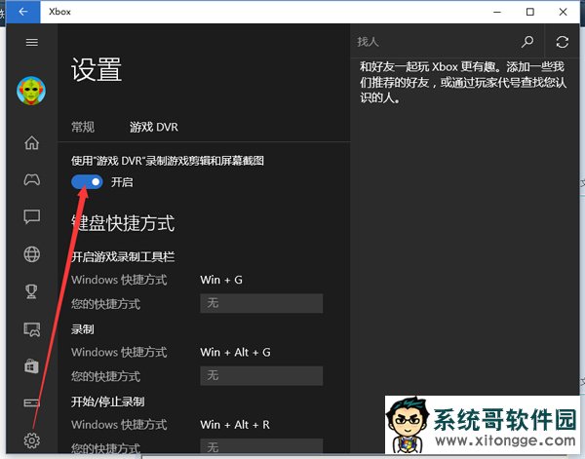Open the hamburger navigation menu
Screen dimensions: 585x459
(32, 43)
